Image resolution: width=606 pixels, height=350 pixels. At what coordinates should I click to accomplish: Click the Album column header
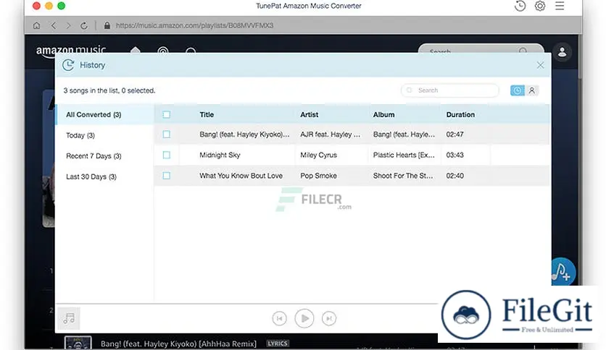[383, 114]
